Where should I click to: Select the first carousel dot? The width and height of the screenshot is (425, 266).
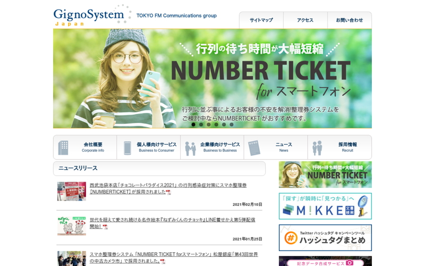[193, 124]
